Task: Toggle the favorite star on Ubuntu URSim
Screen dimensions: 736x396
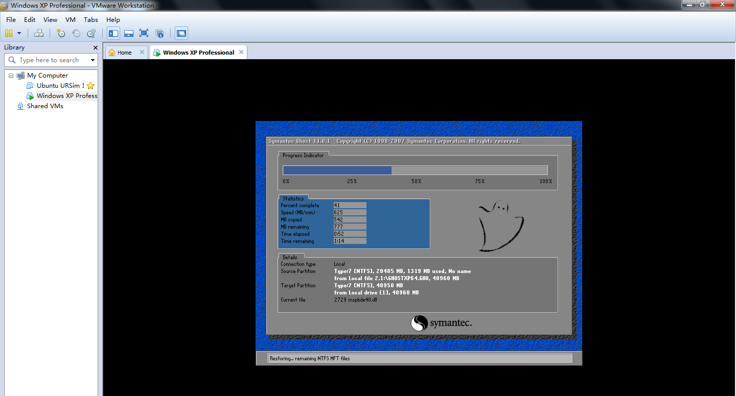Action: click(x=90, y=85)
